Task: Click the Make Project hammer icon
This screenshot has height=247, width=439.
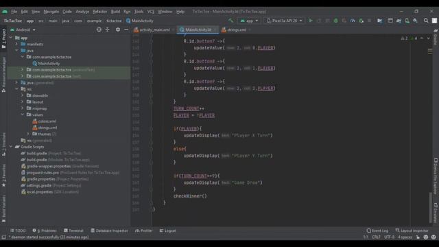Action: coord(230,21)
